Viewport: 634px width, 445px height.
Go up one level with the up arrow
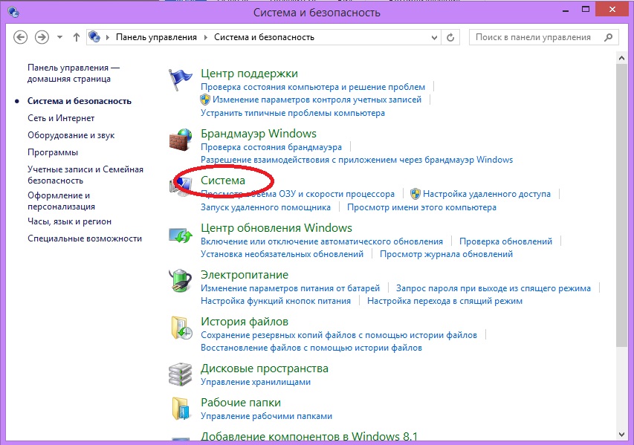coord(76,37)
